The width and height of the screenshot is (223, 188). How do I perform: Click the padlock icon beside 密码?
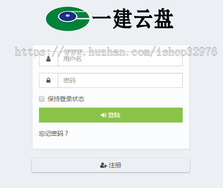48,80
